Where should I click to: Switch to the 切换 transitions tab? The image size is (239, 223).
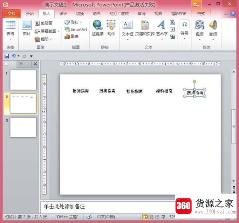click(x=80, y=14)
